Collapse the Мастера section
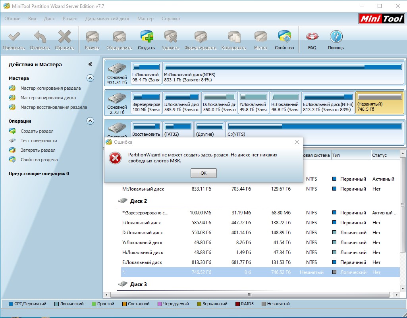The image size is (407, 318). point(90,78)
